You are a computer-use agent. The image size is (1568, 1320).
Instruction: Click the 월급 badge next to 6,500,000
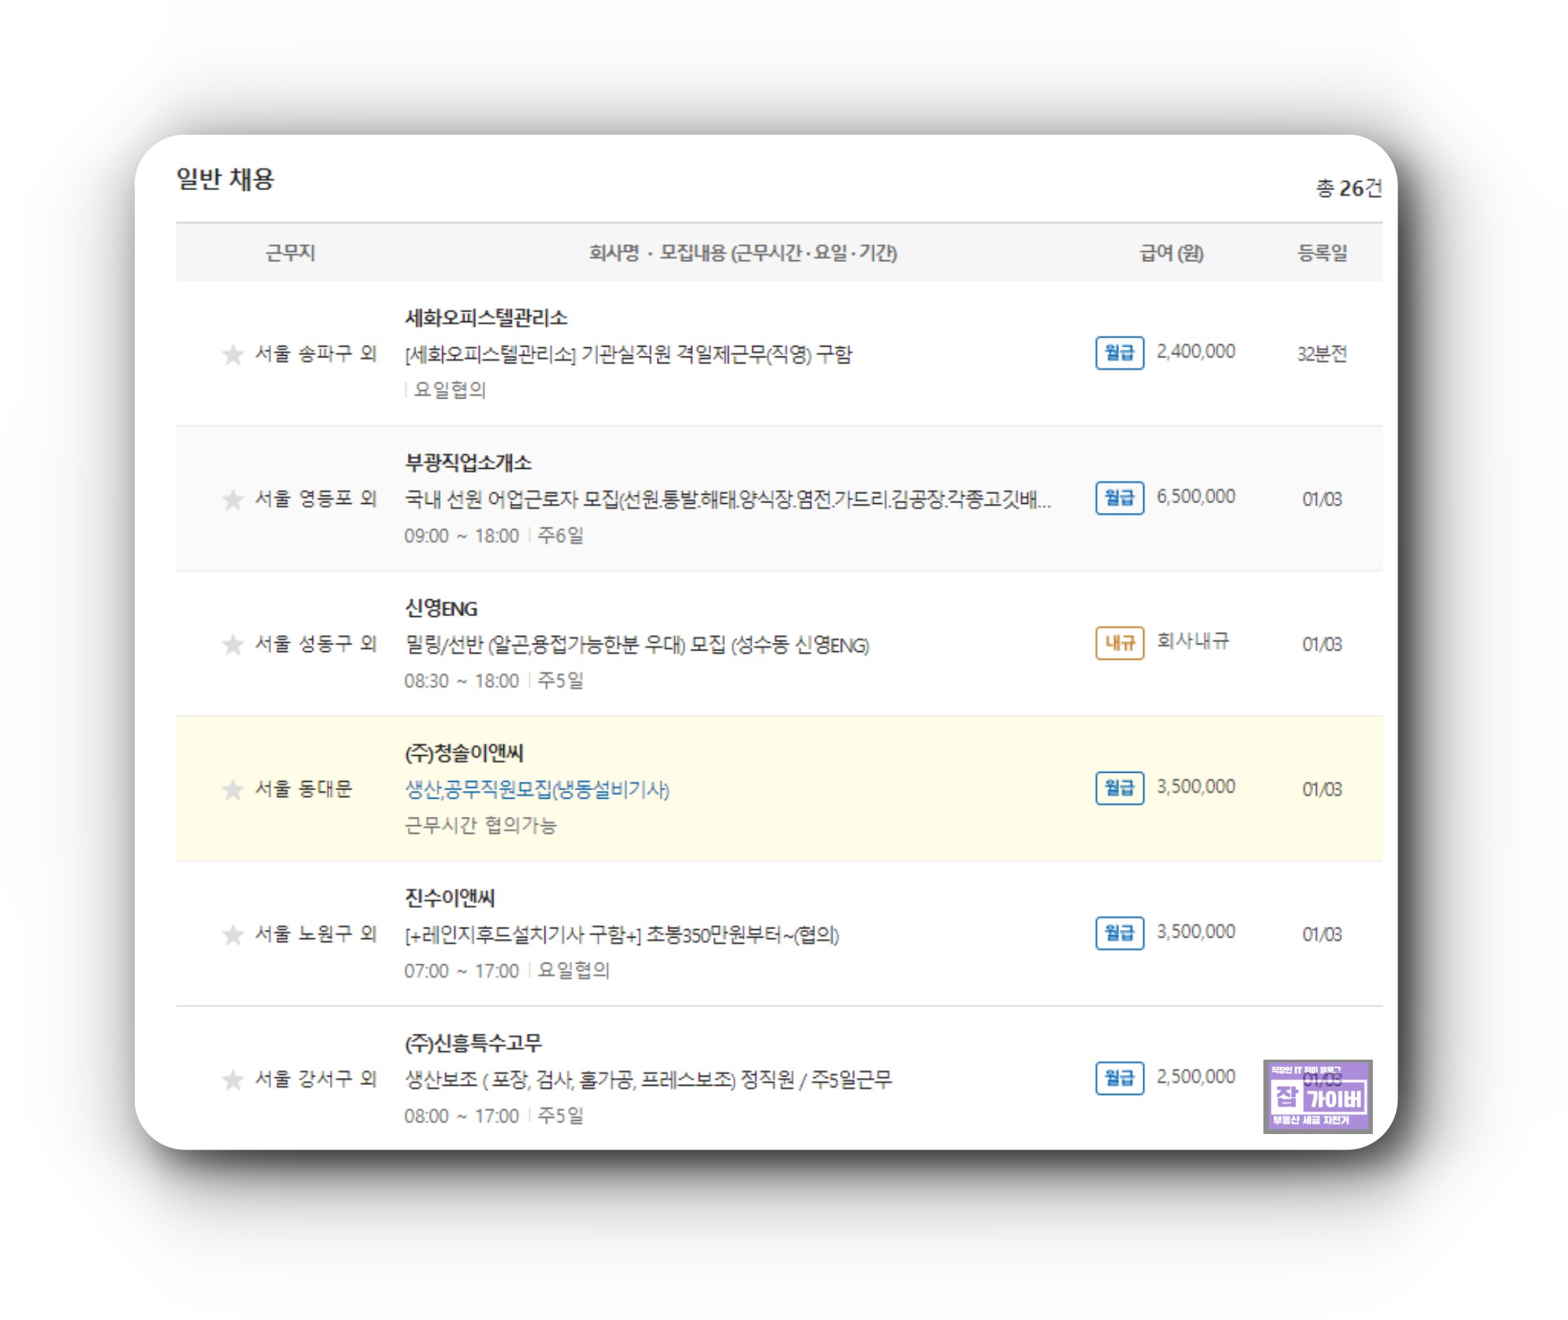(1119, 498)
